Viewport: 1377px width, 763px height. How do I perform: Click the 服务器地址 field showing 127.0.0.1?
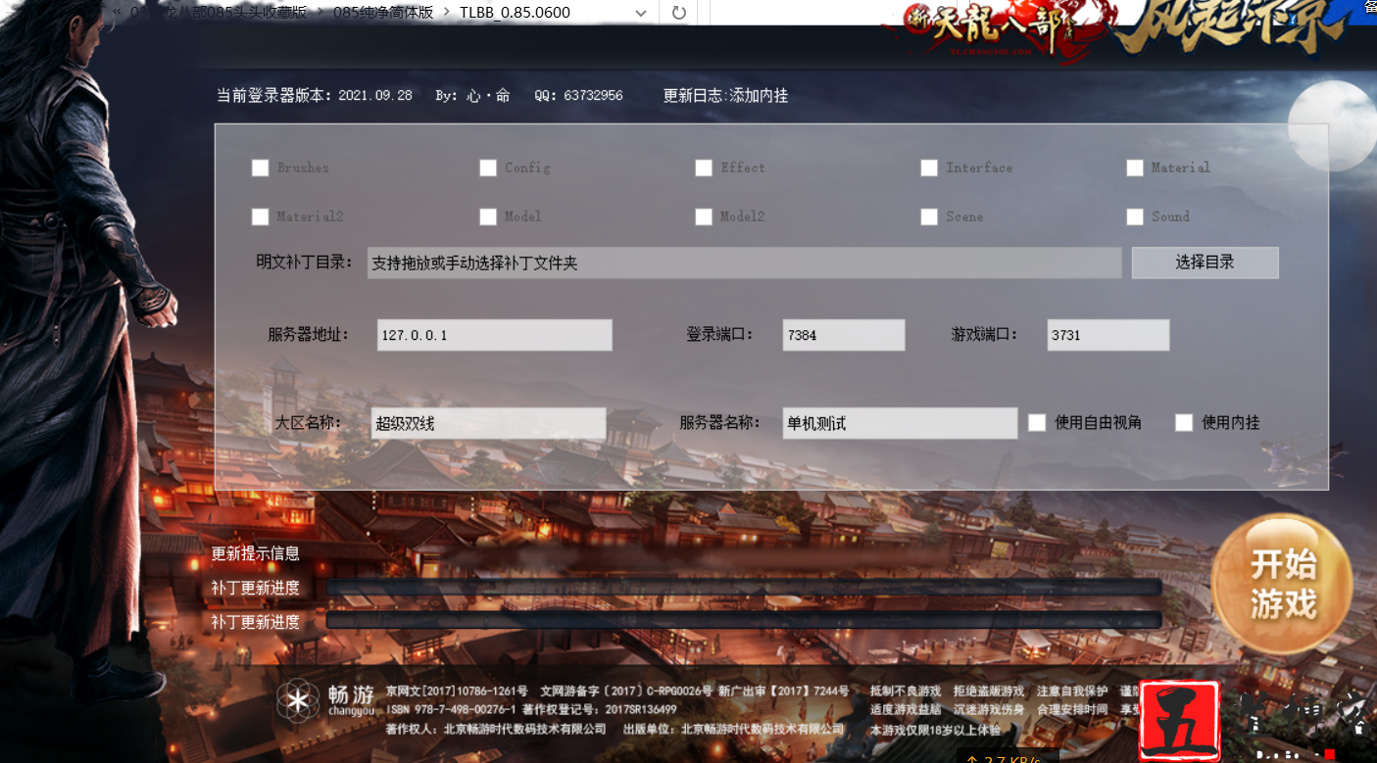pos(495,335)
